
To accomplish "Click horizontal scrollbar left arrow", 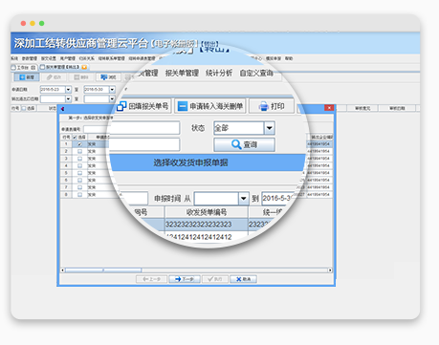I will click(63, 270).
